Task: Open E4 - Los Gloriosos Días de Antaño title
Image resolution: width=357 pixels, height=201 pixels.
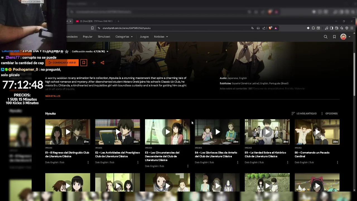Action: pyautogui.click(x=216, y=154)
